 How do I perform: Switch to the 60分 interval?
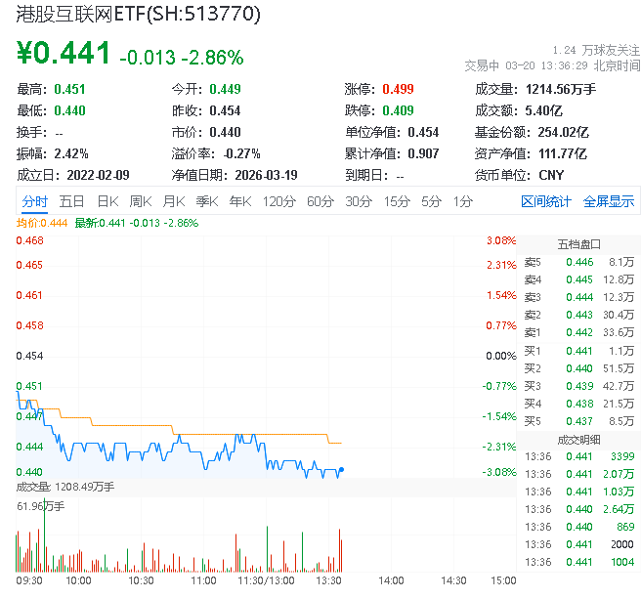tap(320, 201)
